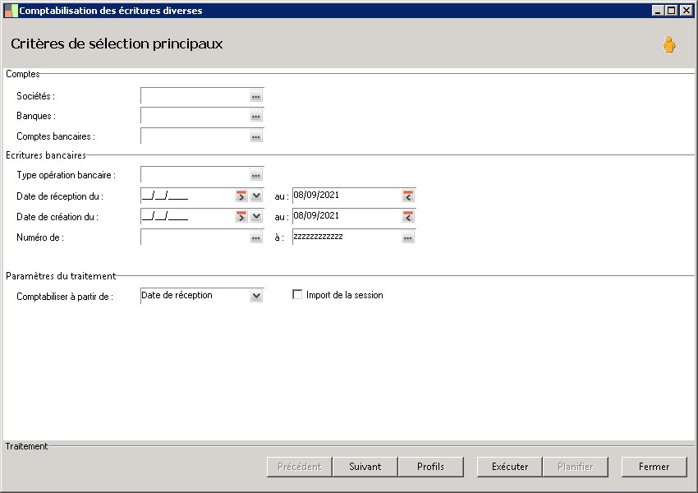
Task: Click the Profils button
Action: [x=430, y=467]
